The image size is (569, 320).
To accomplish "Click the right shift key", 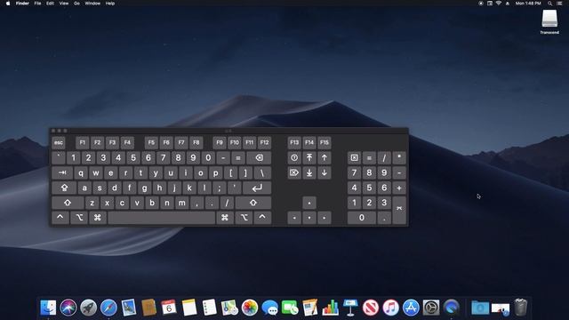I will pyautogui.click(x=253, y=203).
